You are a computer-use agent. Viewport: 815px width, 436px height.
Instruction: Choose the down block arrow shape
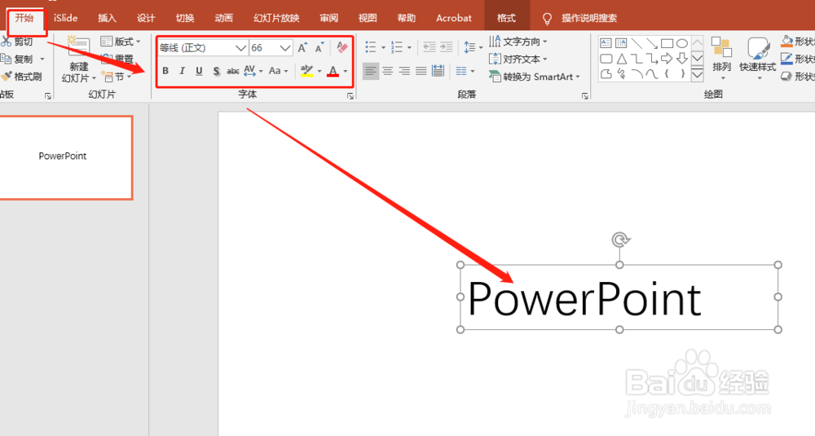click(x=682, y=59)
